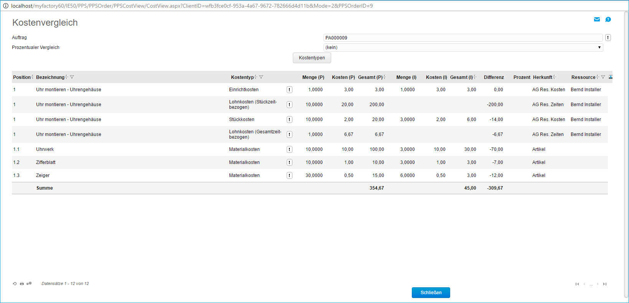Click Datensätze 1 - 12 von 12 text
The image size is (629, 303).
pyautogui.click(x=65, y=284)
